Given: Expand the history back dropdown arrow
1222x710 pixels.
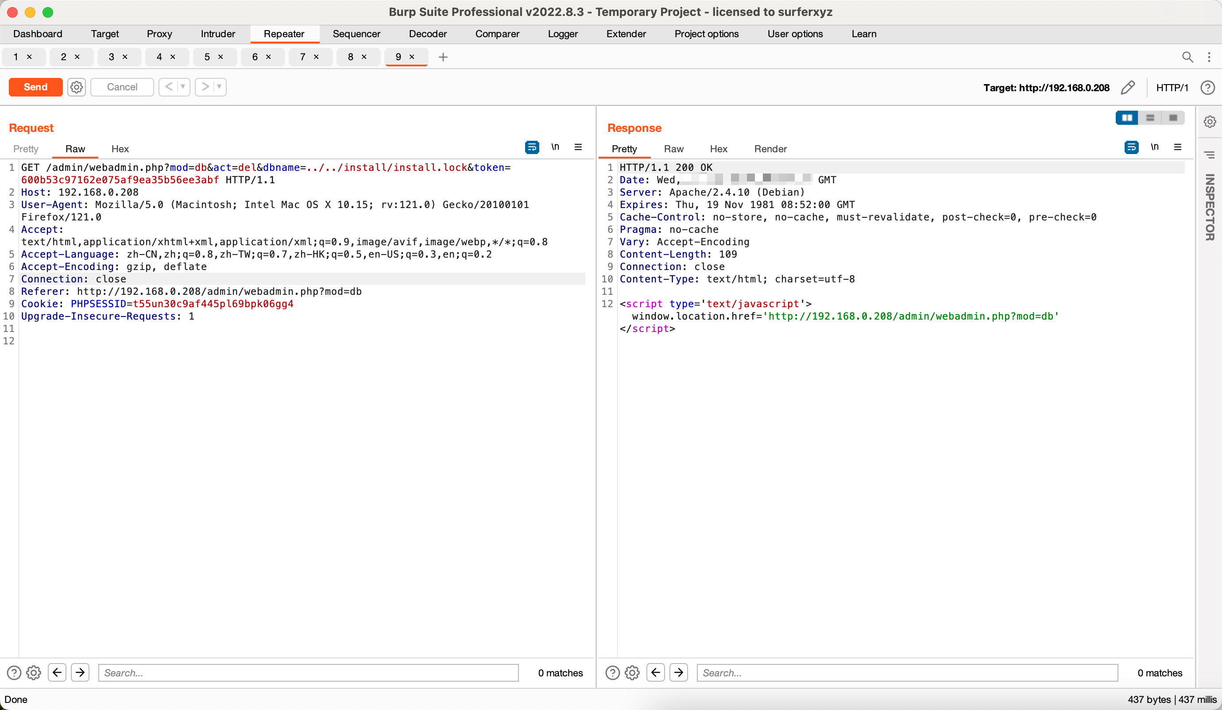Looking at the screenshot, I should coord(183,87).
